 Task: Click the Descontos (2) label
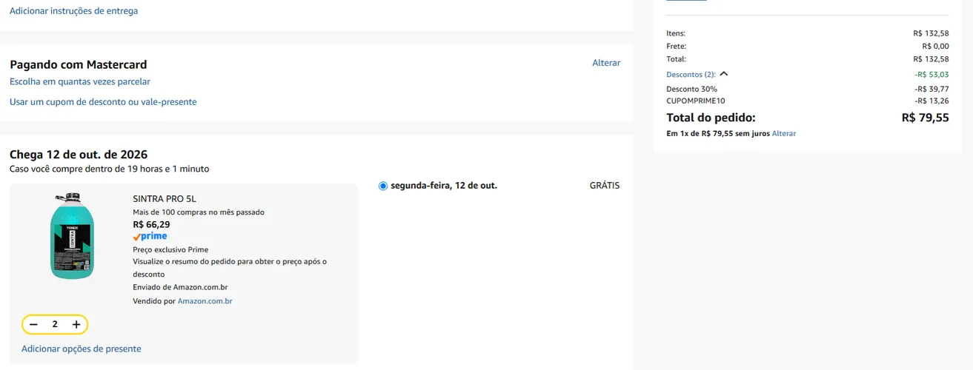point(691,75)
